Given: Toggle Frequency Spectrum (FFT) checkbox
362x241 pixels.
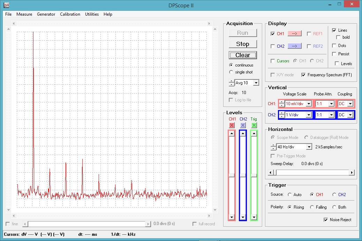Looking at the screenshot, I should coord(303,75).
